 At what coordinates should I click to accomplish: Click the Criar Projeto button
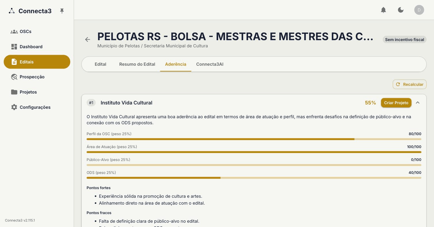coord(396,103)
